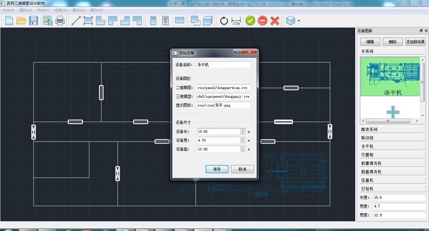Increase the 设备长 value with up arrow
This screenshot has width=429, height=231.
pyautogui.click(x=243, y=129)
